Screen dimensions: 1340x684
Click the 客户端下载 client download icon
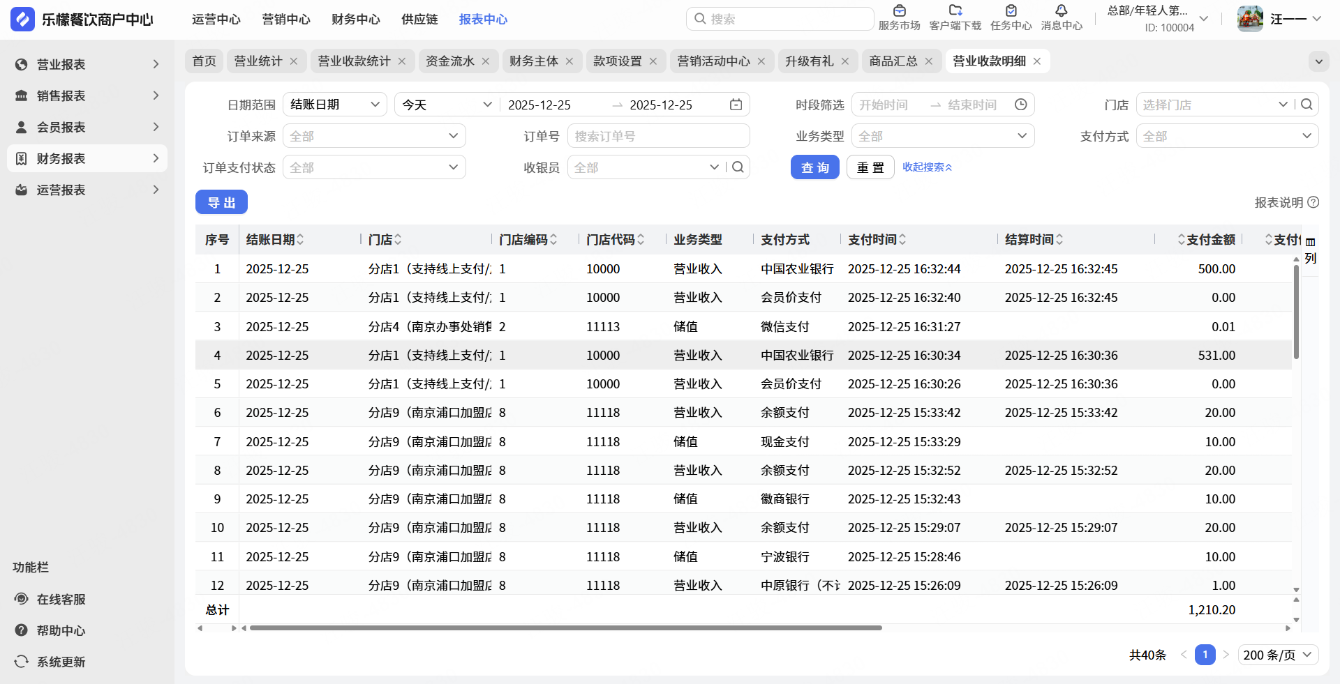(x=955, y=11)
